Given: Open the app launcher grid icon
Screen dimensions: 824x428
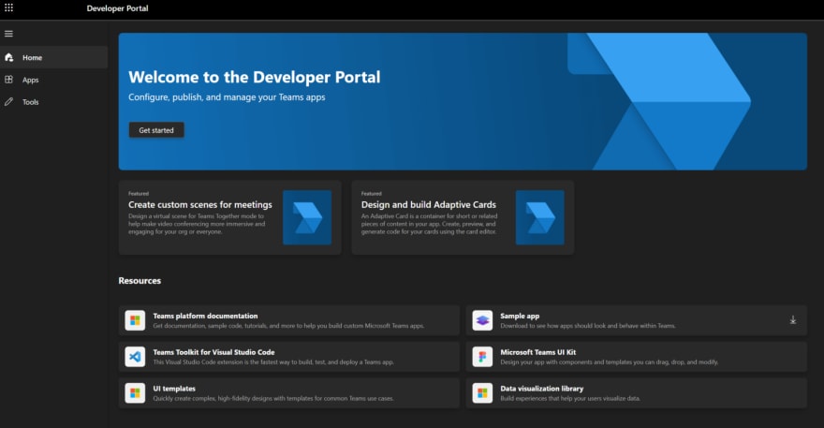Looking at the screenshot, I should [9, 7].
